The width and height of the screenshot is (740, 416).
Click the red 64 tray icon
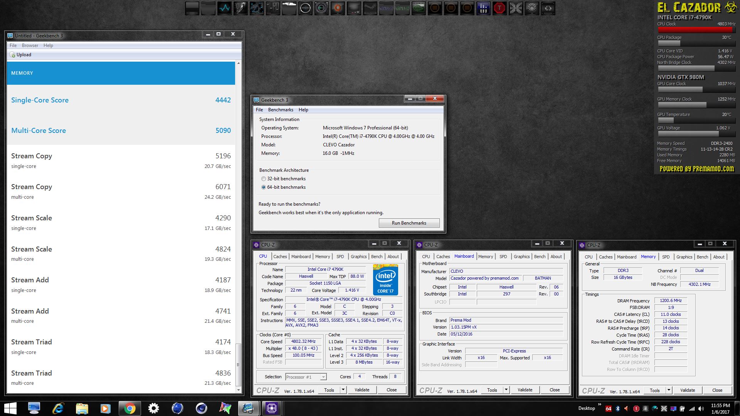point(609,408)
